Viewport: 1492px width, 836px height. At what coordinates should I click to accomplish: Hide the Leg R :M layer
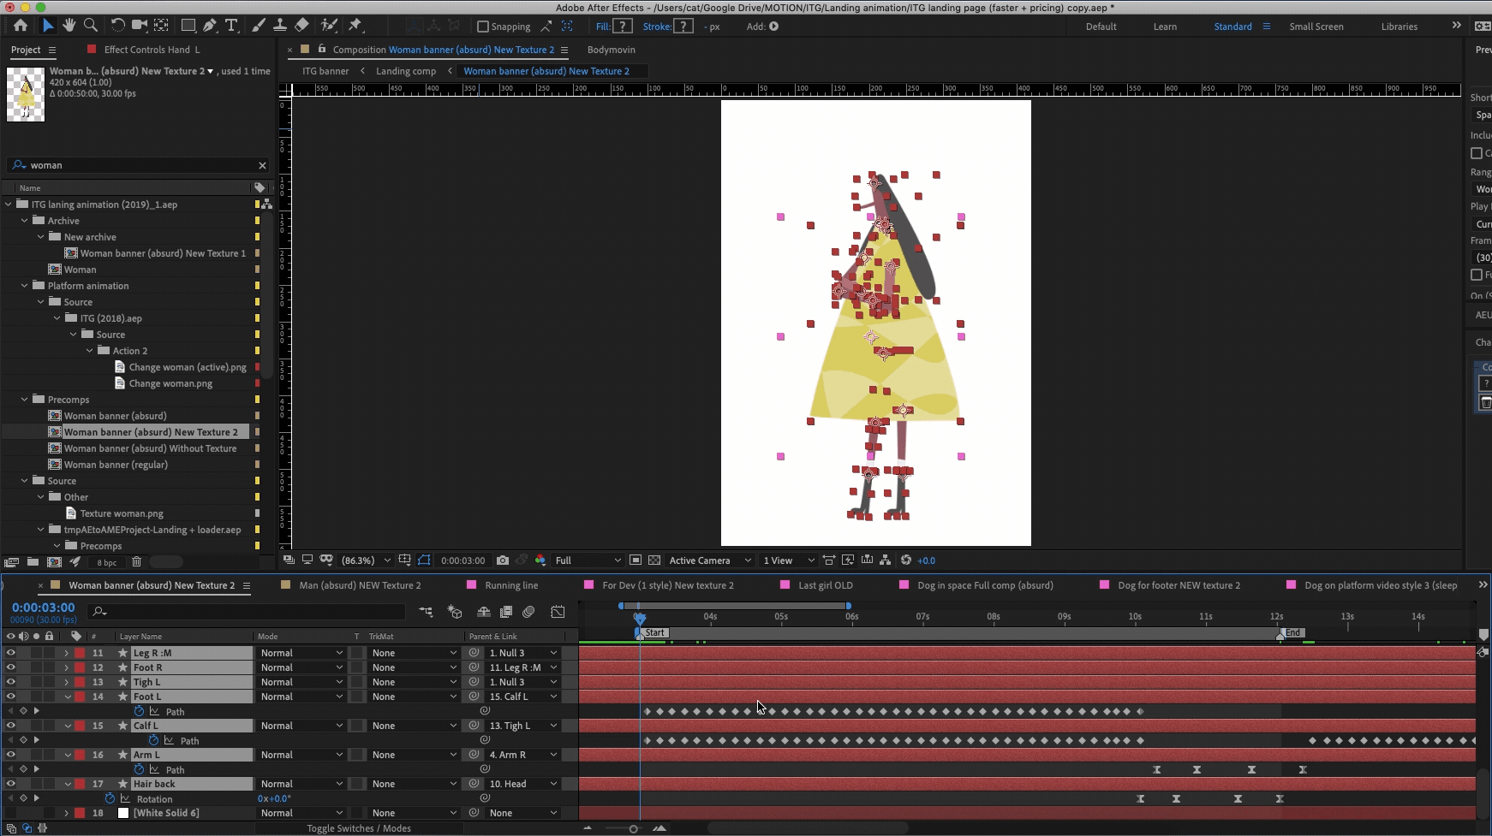pos(10,653)
